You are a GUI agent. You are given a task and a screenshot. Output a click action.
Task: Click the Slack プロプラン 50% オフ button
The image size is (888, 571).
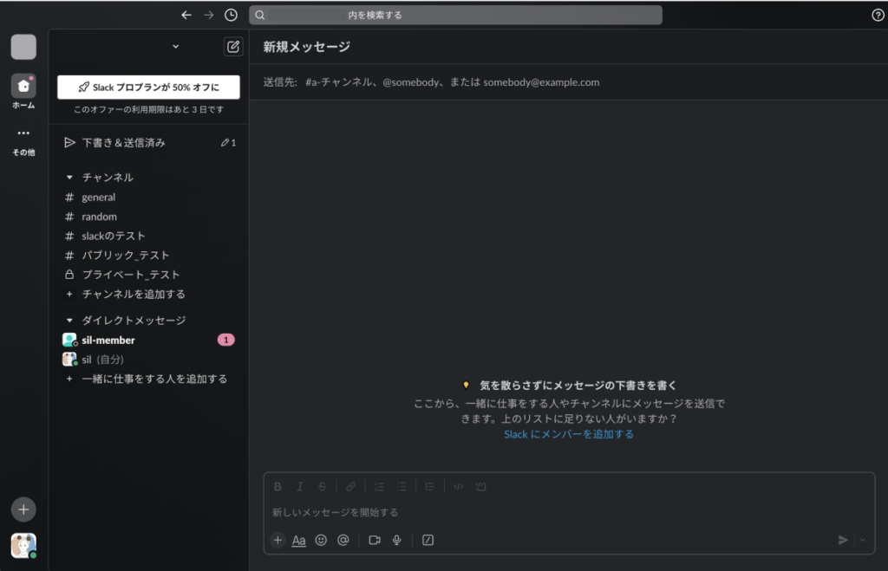[148, 88]
